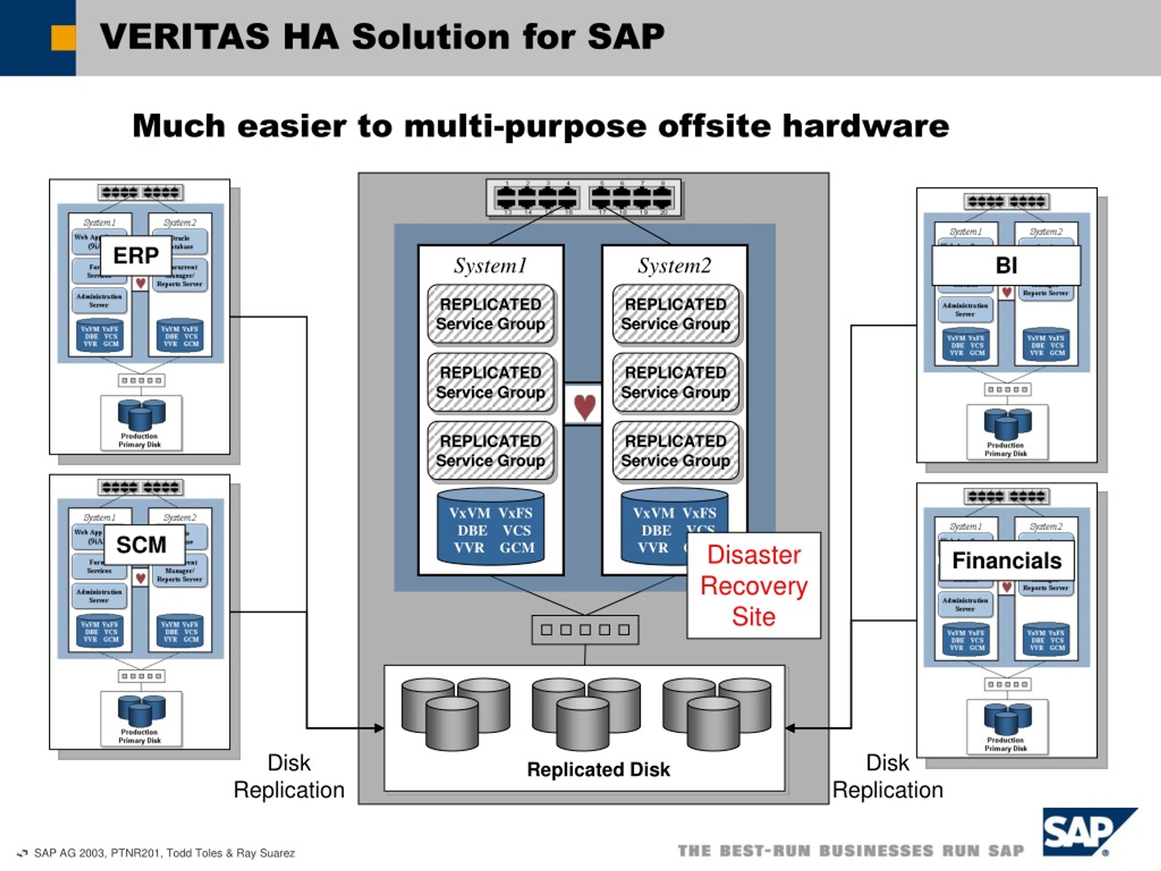Select the subtitle 'Much easier to multi-purpose offsite hardware'
The width and height of the screenshot is (1161, 871).
click(541, 126)
